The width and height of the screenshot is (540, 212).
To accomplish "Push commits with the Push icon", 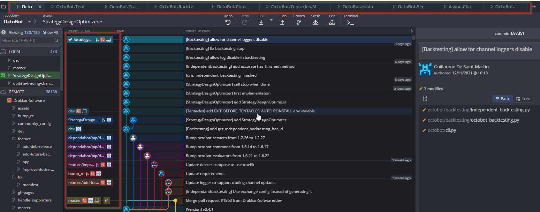I will point(282,22).
